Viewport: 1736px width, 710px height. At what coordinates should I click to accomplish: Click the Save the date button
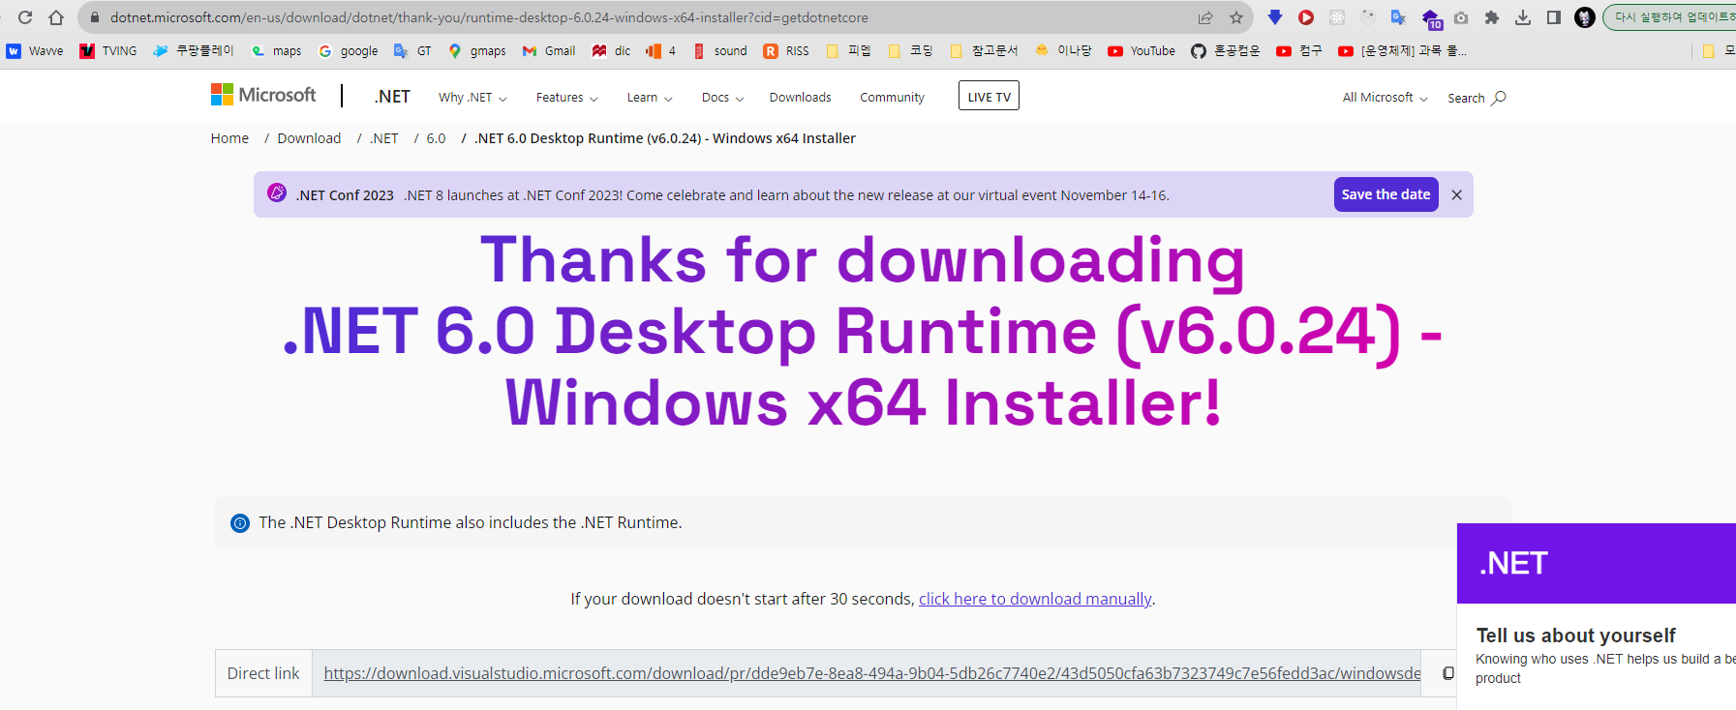pos(1386,194)
